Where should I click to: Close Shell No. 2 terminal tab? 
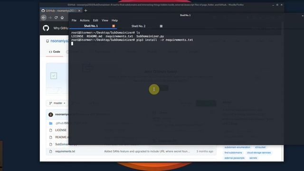161,26
